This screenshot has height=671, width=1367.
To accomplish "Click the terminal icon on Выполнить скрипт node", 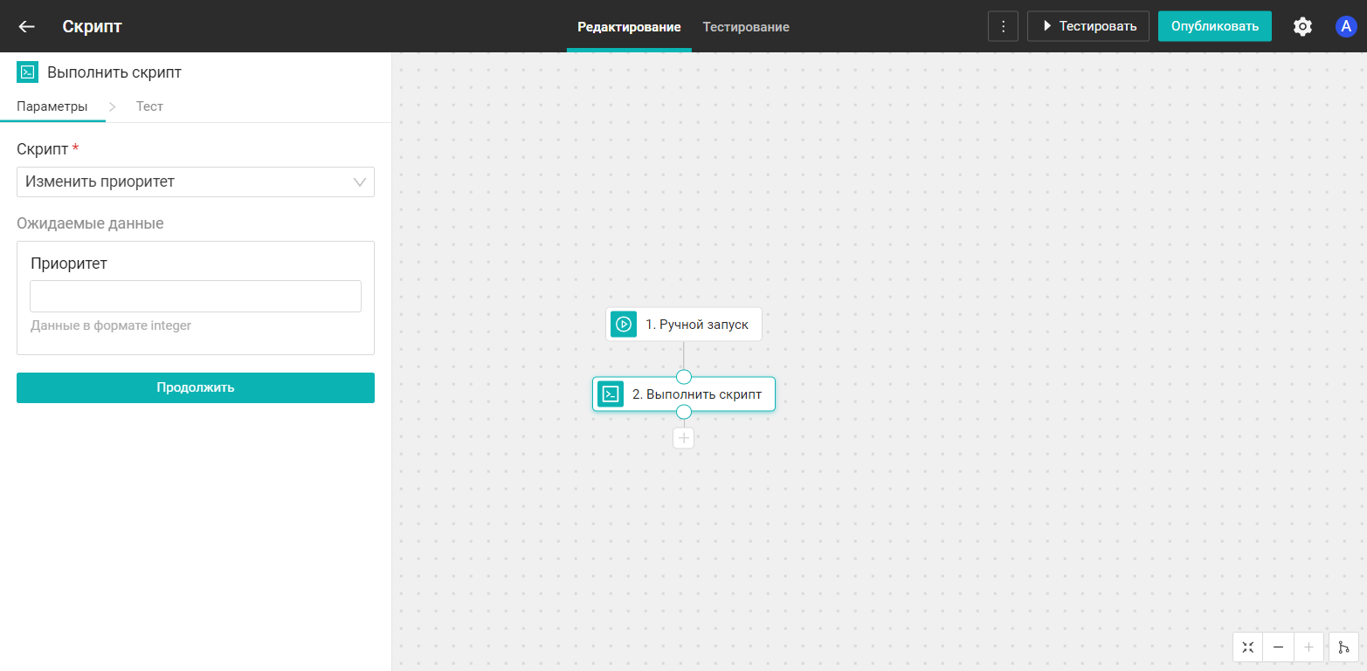I will (x=611, y=394).
